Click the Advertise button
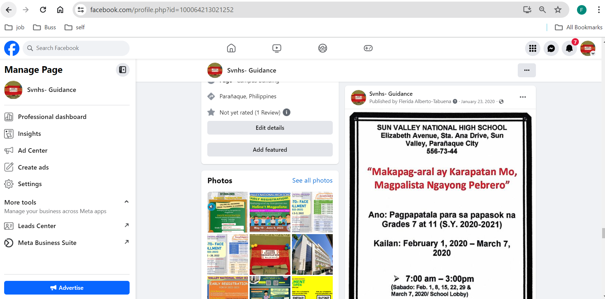Image resolution: width=605 pixels, height=299 pixels. [x=67, y=288]
